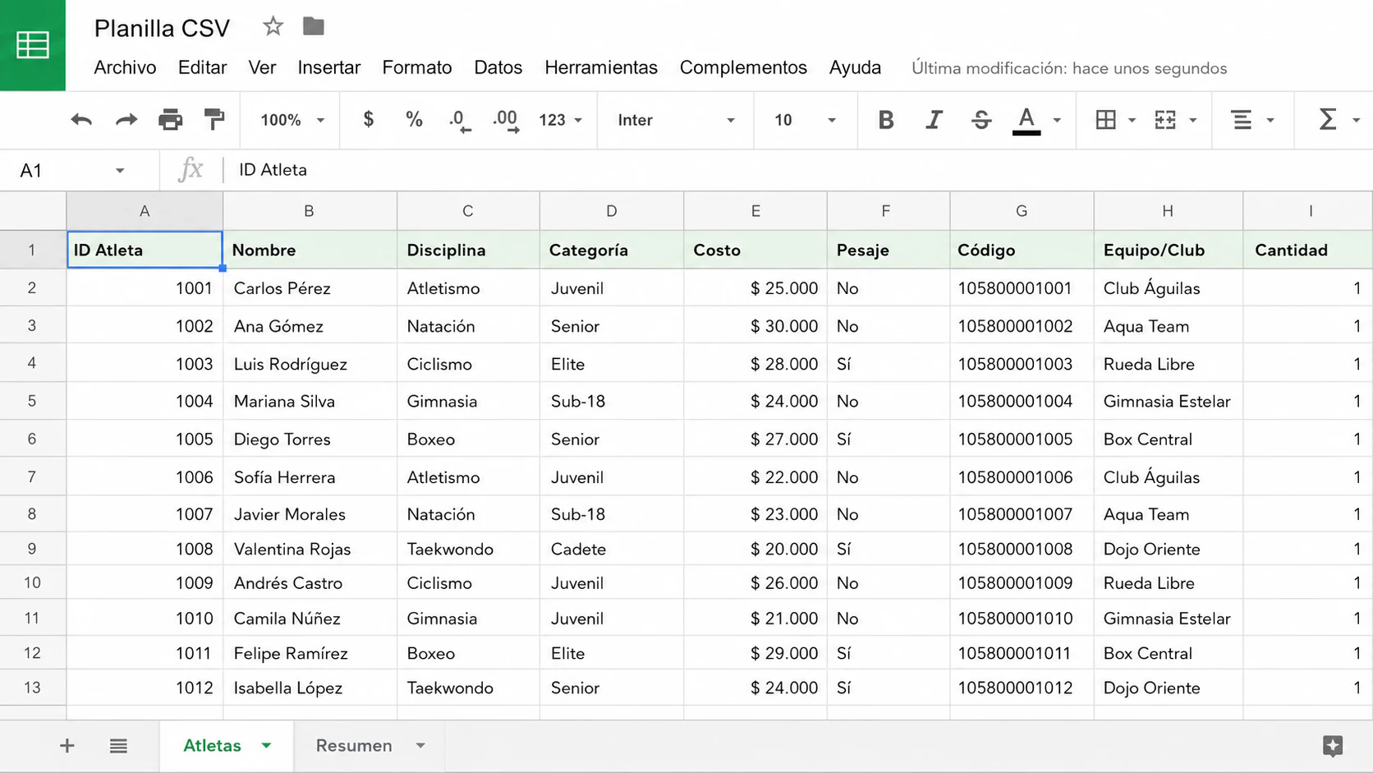This screenshot has height=773, width=1373.
Task: Open the move to folder icon
Action: click(x=313, y=26)
